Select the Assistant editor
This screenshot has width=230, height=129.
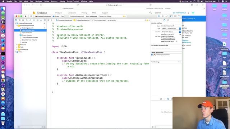coord(163,16)
